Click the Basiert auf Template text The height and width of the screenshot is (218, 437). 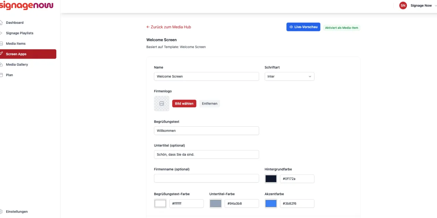pyautogui.click(x=176, y=47)
